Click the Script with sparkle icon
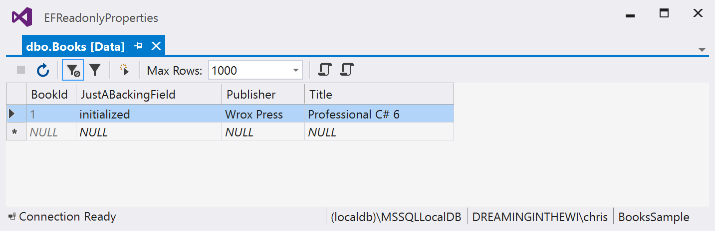 (x=124, y=70)
